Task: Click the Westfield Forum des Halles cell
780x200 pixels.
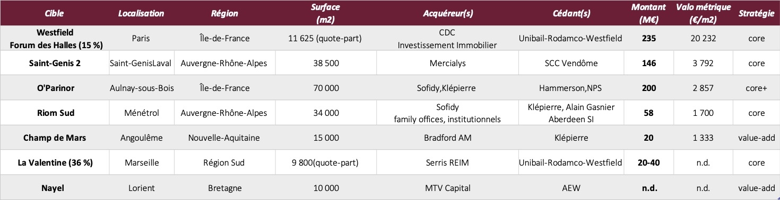Action: (55, 39)
